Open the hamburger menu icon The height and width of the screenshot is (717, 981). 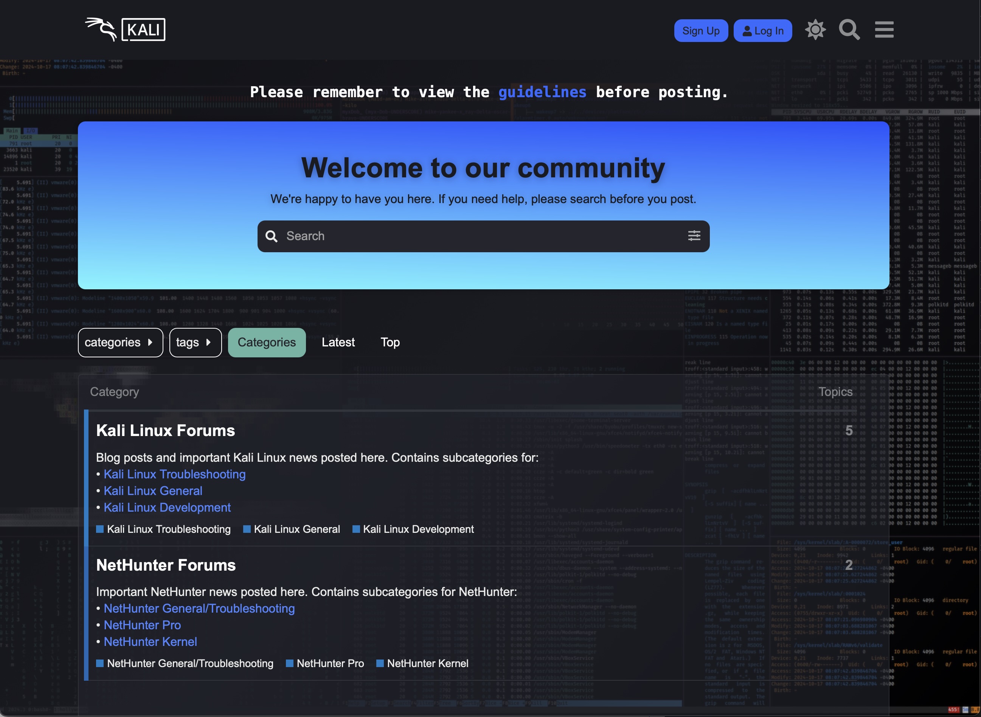[884, 30]
